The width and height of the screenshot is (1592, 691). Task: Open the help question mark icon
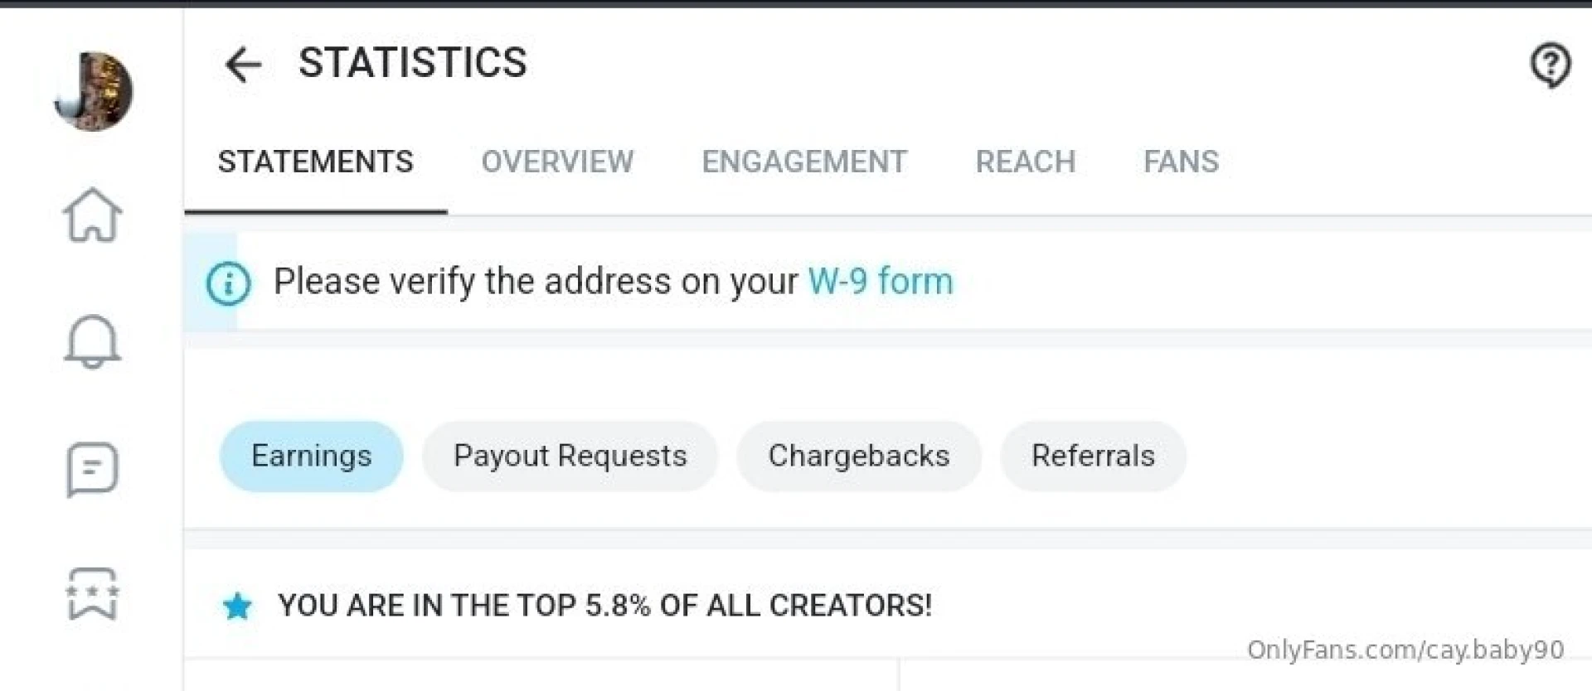pyautogui.click(x=1550, y=65)
